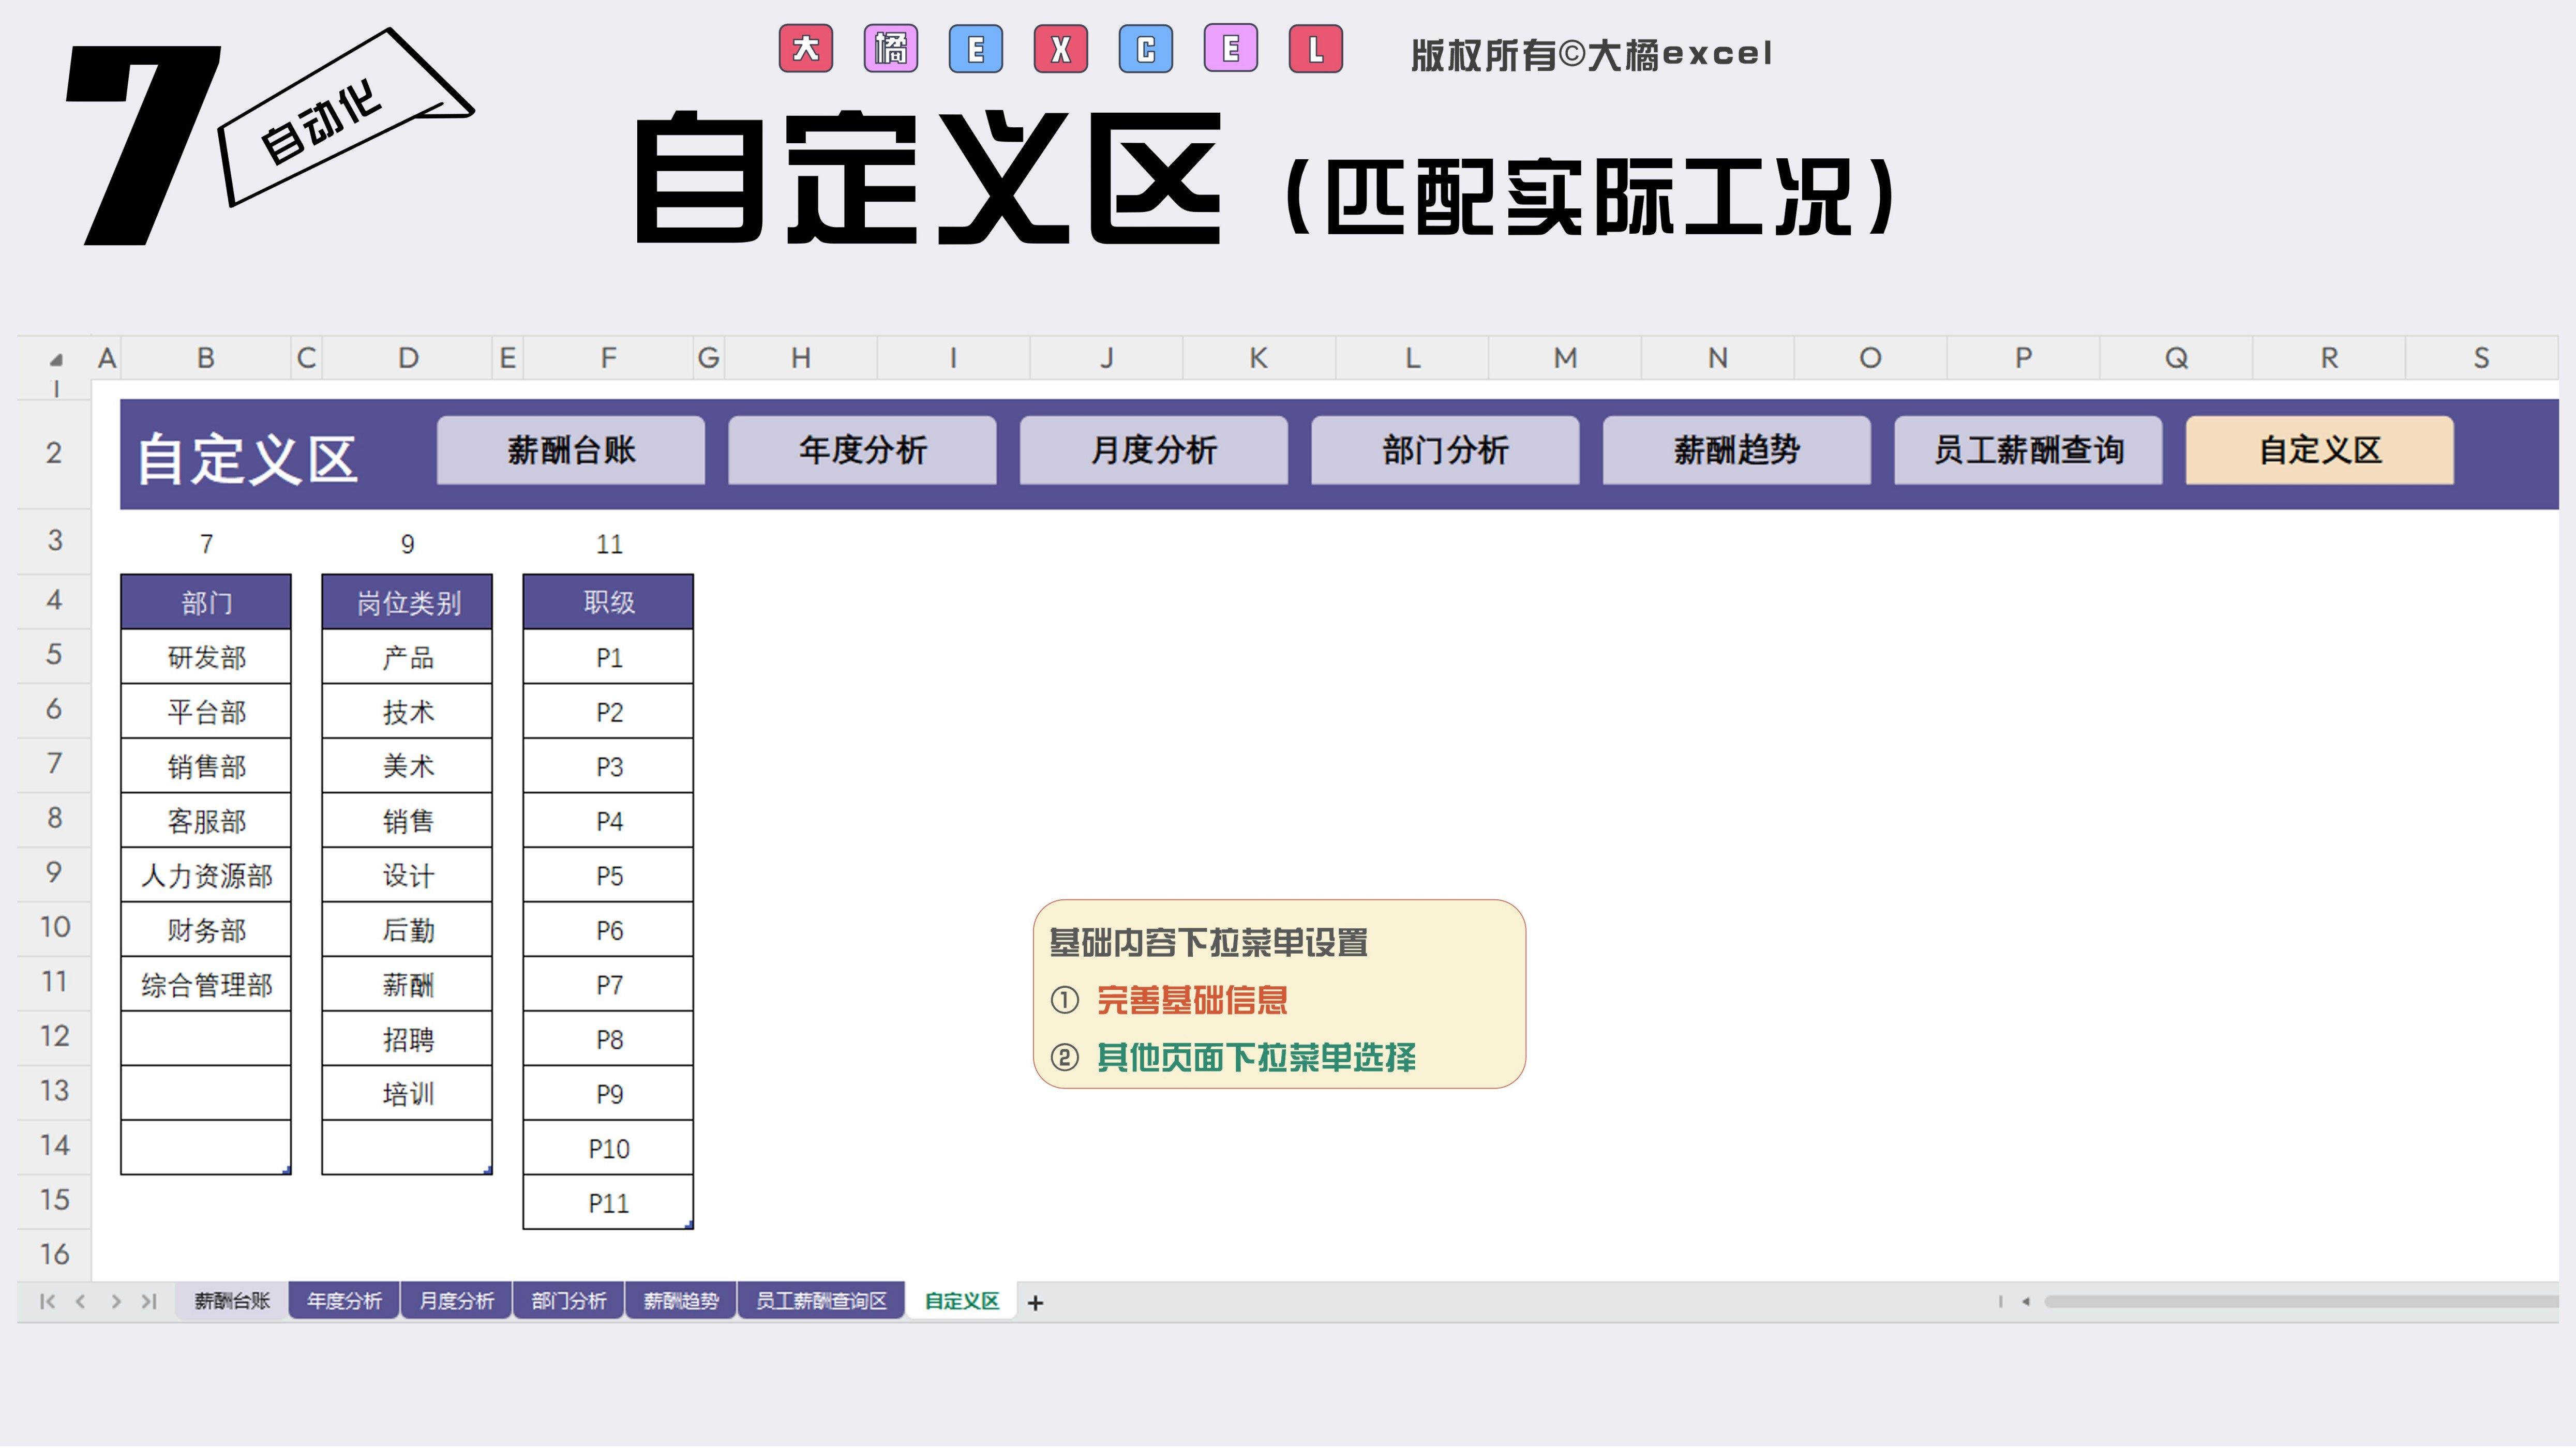Click horizontal scrollbar left arrow
The width and height of the screenshot is (2576, 1448).
click(2025, 1301)
